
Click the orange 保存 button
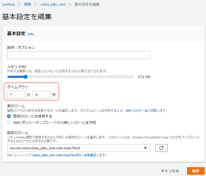click(196, 171)
